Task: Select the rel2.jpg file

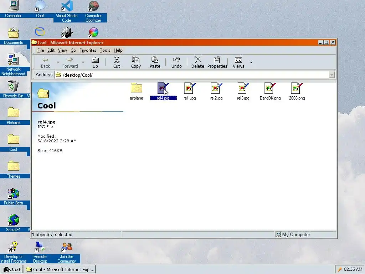Action: pyautogui.click(x=216, y=92)
